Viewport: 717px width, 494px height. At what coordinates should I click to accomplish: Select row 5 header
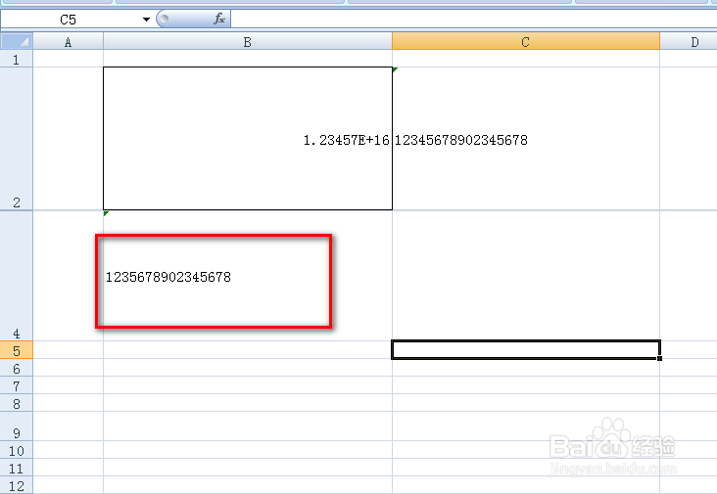tap(17, 350)
